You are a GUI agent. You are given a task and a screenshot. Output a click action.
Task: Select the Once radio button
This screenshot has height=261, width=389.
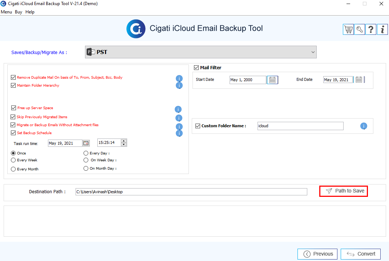[x=13, y=153]
